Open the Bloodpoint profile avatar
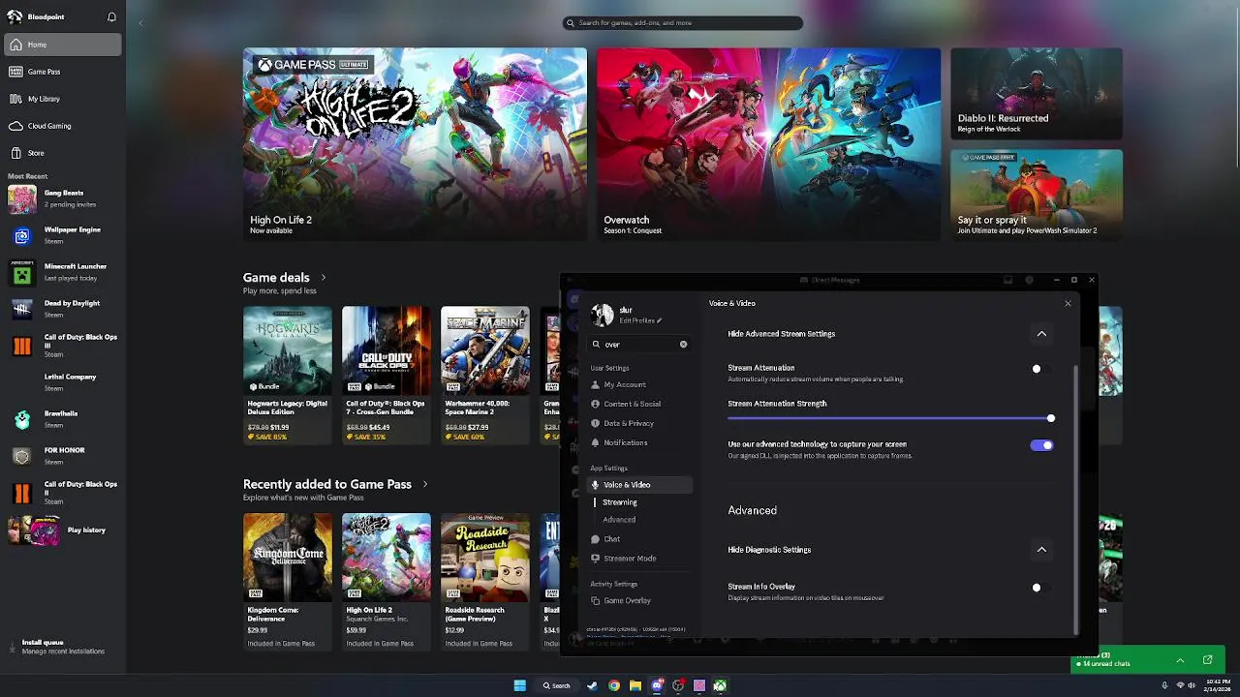Image resolution: width=1240 pixels, height=697 pixels. [x=15, y=16]
